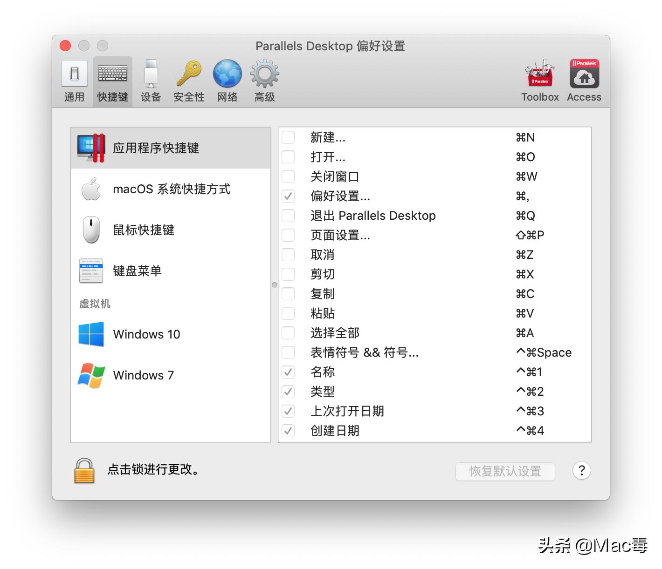This screenshot has height=569, width=662.
Task: Click the lock icon to allow changes
Action: coord(84,471)
